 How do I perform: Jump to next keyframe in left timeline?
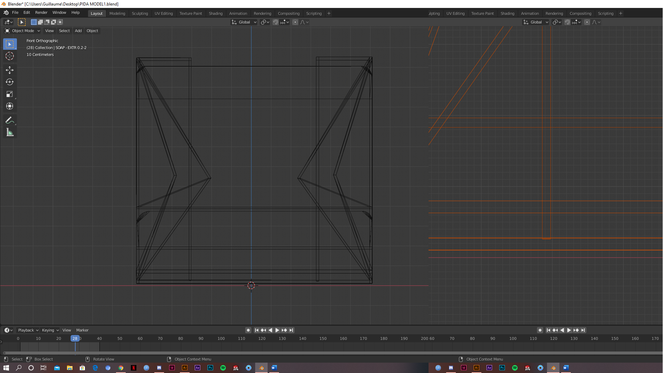click(284, 330)
